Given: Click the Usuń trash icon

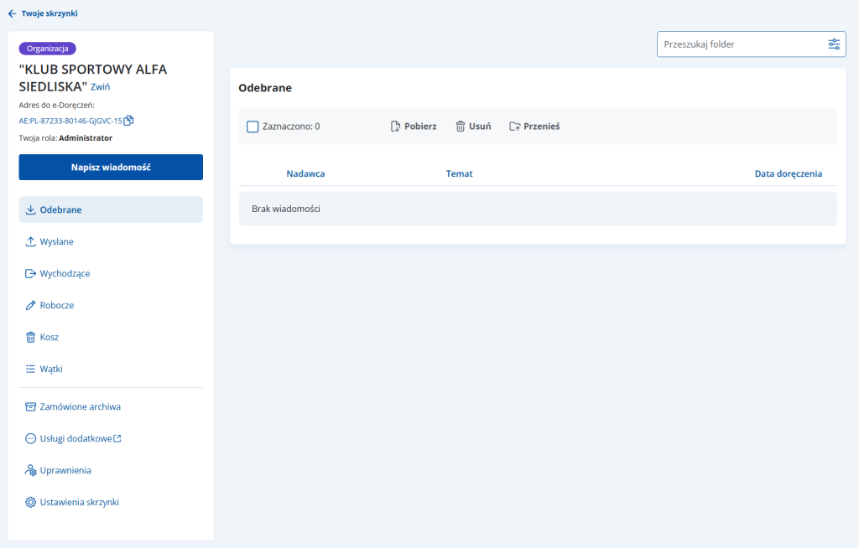Looking at the screenshot, I should point(460,127).
